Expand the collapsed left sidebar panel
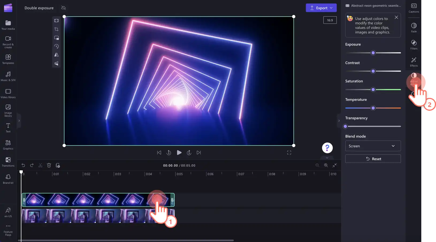Viewport: 436px width, 242px height. (19, 121)
